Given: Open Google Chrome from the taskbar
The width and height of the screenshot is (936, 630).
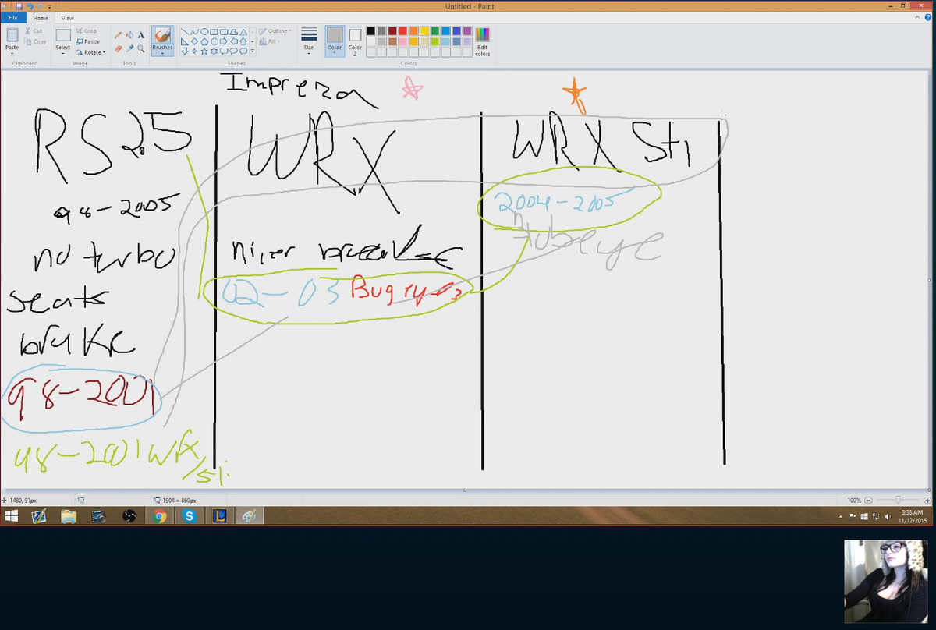Looking at the screenshot, I should [160, 516].
